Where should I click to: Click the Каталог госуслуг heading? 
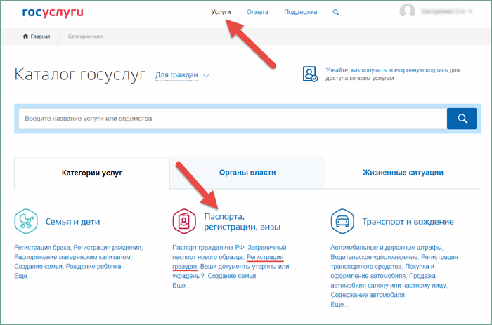[x=79, y=74]
